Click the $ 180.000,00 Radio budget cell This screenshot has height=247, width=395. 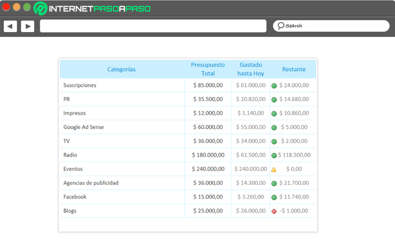(x=208, y=155)
